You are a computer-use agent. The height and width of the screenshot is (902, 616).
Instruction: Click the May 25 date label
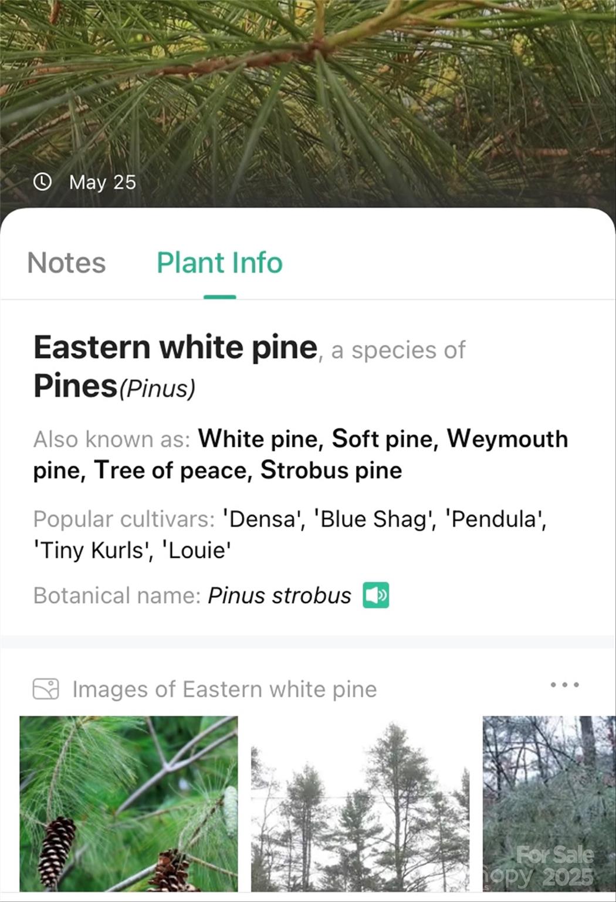tap(103, 183)
